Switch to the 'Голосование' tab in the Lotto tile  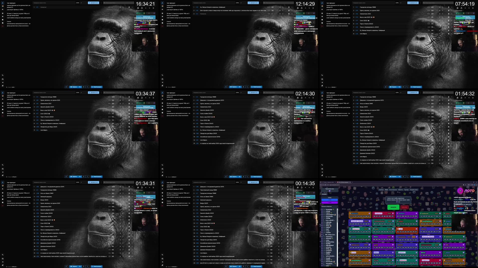click(393, 190)
